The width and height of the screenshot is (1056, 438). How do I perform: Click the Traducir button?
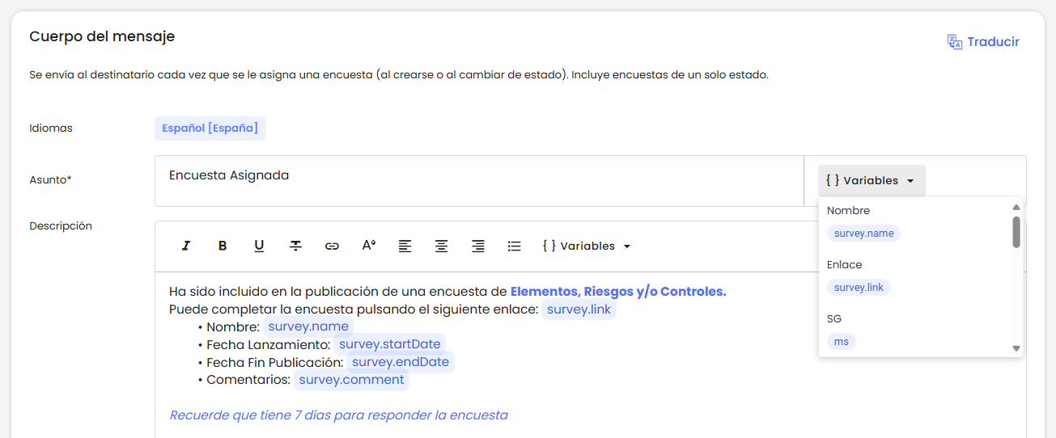pyautogui.click(x=983, y=42)
